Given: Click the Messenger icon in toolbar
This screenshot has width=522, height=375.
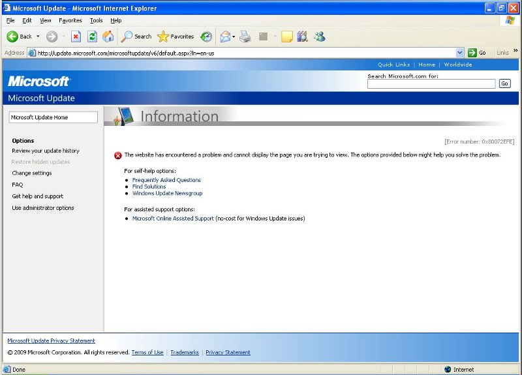Looking at the screenshot, I should tap(320, 37).
